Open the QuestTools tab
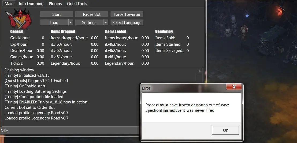Viewport: 297px width, 143px height. 77,4
